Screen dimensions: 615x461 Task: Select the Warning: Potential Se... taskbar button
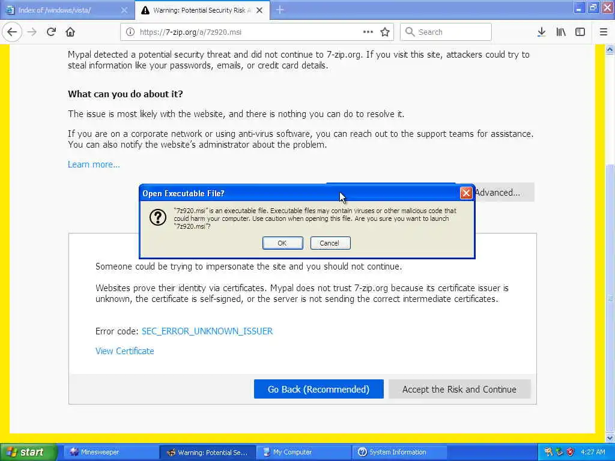pyautogui.click(x=207, y=453)
